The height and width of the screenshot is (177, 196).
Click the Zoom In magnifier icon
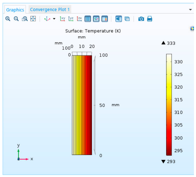[8, 19]
